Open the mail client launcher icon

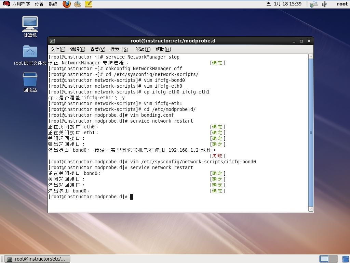coord(78,4)
